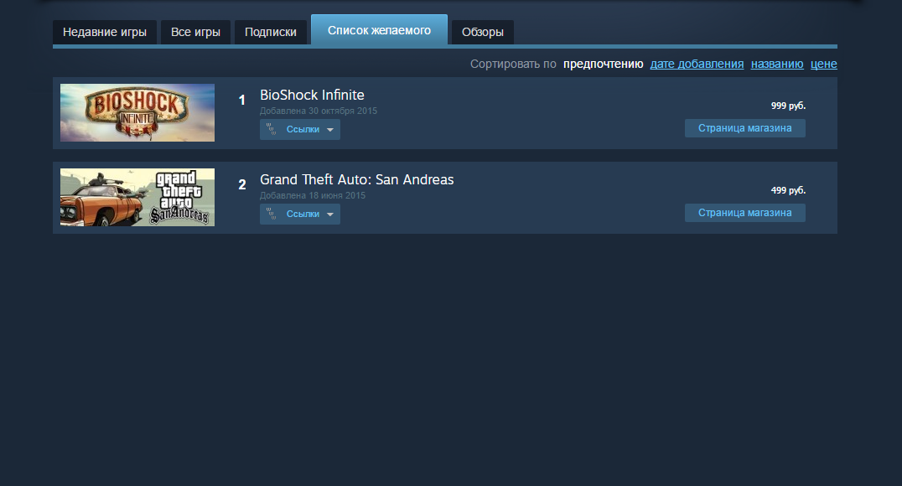Open Страница магазина for BioShock Infinite
Viewport: 902px width, 486px height.
click(x=745, y=128)
